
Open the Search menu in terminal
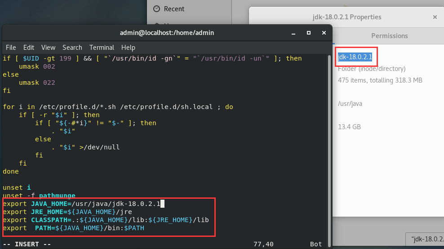[x=72, y=48]
